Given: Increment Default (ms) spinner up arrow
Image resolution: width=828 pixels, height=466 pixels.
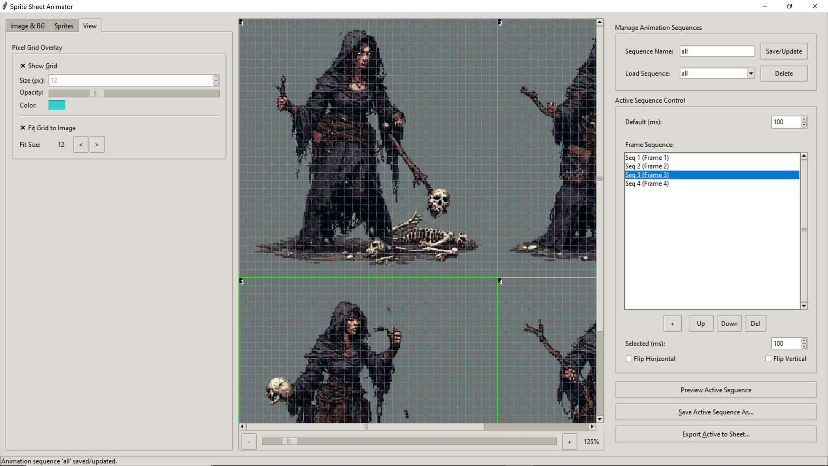Looking at the screenshot, I should (x=804, y=120).
